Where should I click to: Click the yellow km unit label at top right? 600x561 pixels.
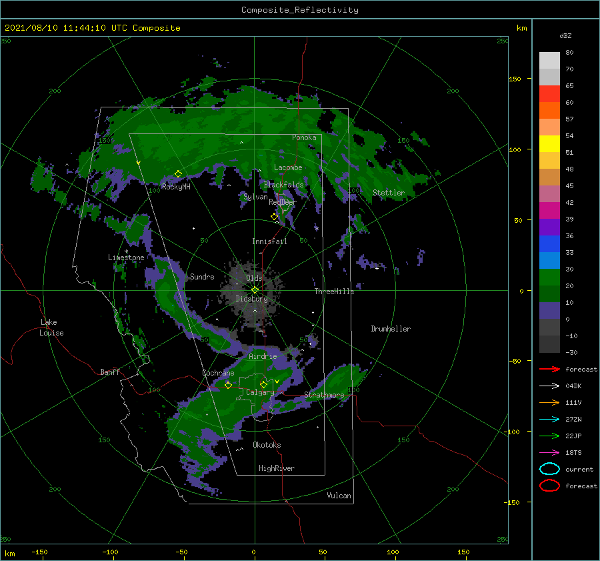[x=521, y=28]
